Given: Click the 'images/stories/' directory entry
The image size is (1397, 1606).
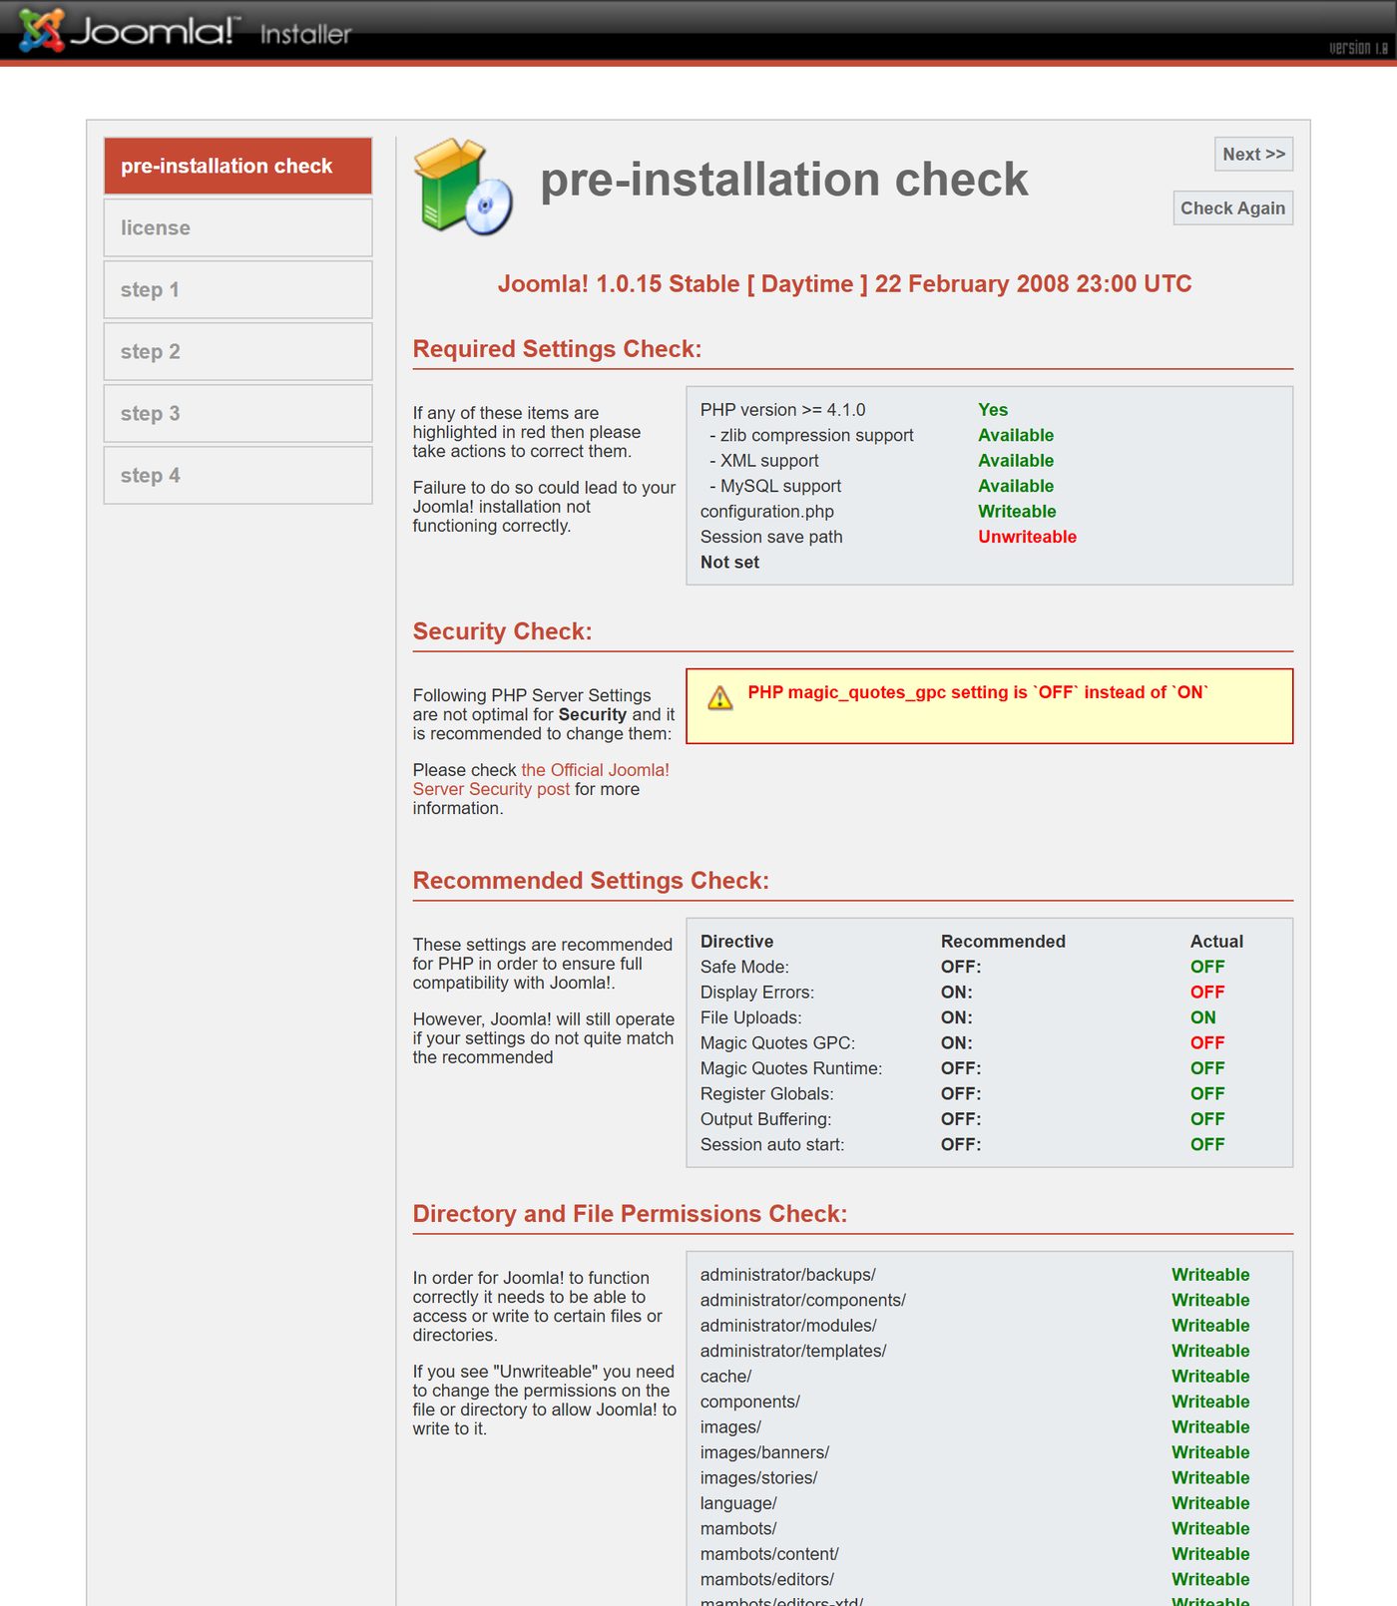Looking at the screenshot, I should click(x=758, y=1478).
